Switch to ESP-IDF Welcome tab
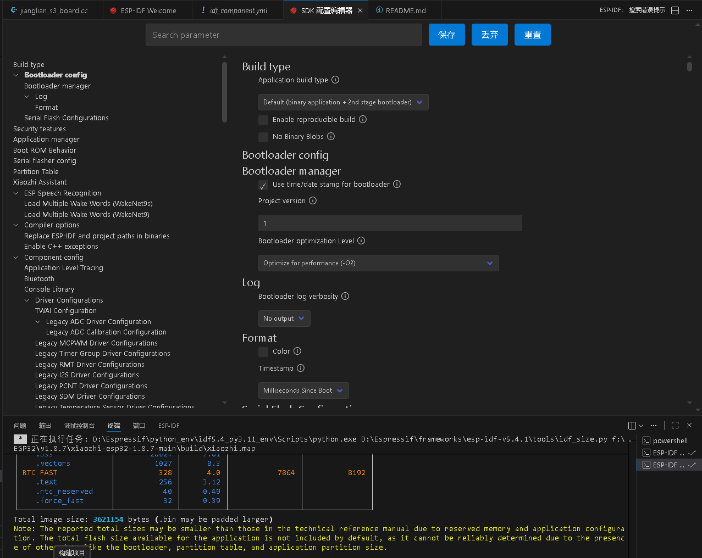Viewport: 702px width, 558px height. coord(148,10)
